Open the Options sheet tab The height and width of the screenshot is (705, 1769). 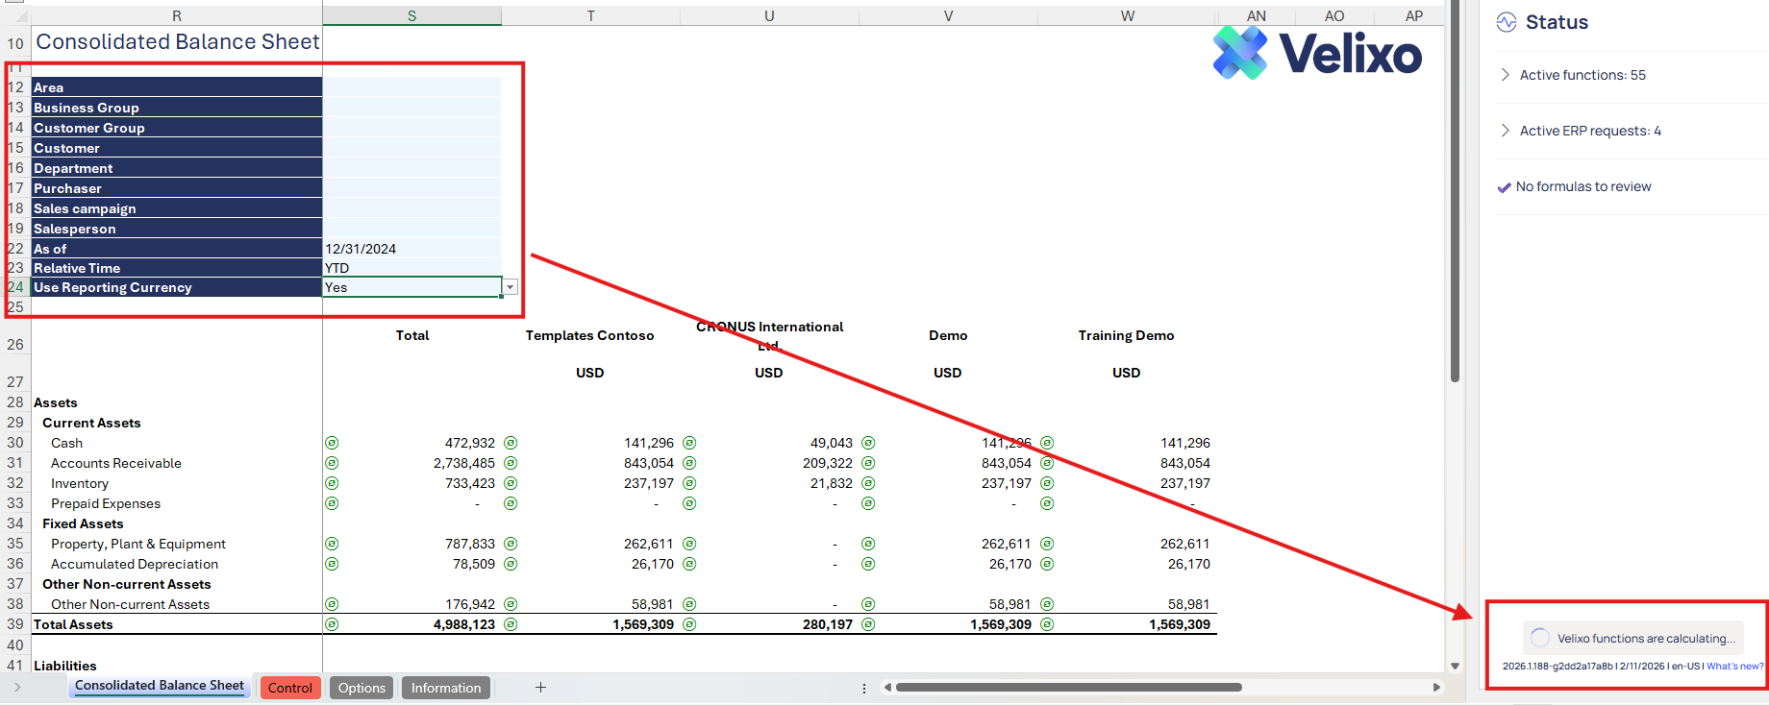click(x=361, y=688)
